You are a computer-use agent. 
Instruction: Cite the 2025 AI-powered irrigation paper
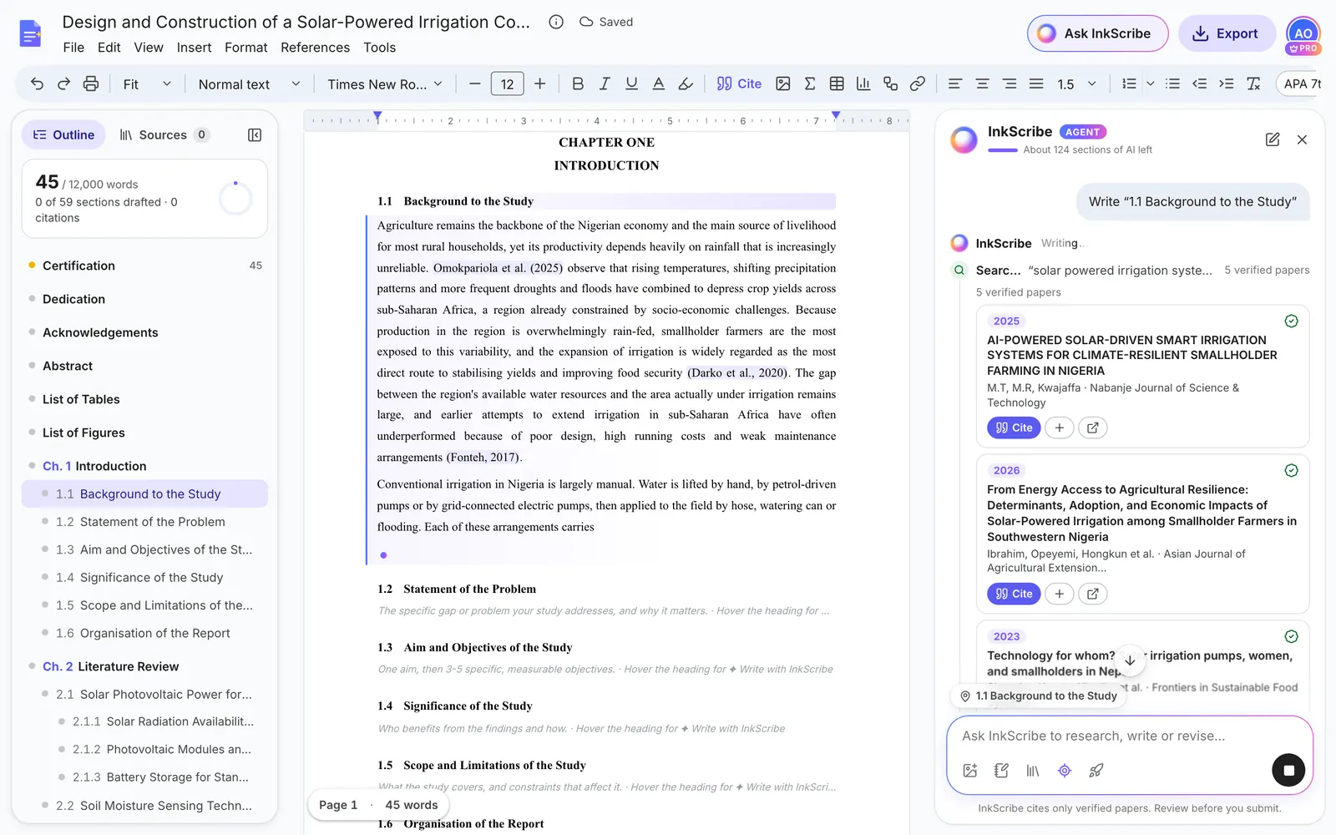point(1014,428)
